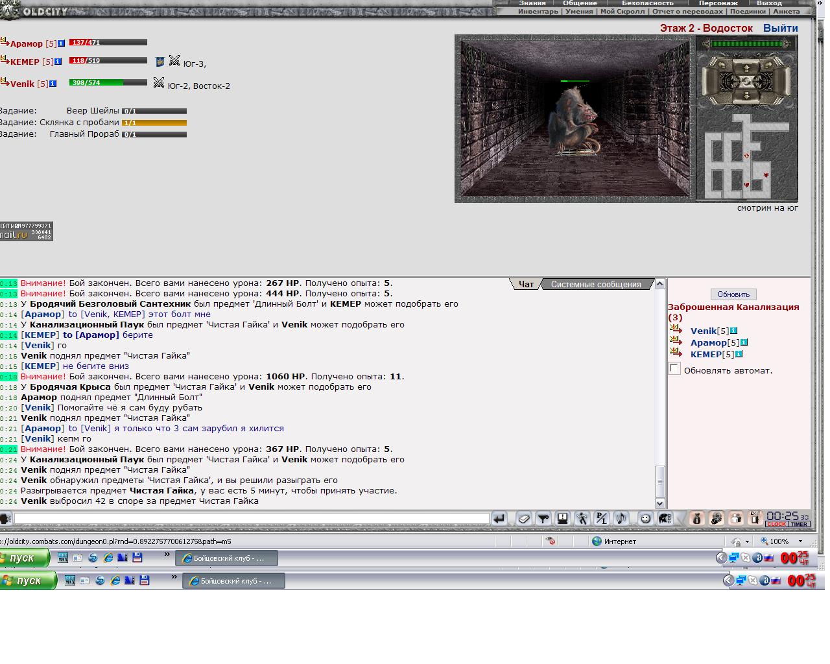
Task: Click Арамор name in the party list
Action: 26,43
